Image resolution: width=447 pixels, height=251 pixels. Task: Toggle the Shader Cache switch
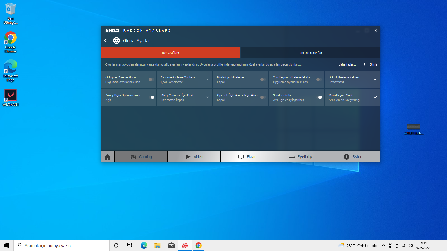tap(319, 97)
